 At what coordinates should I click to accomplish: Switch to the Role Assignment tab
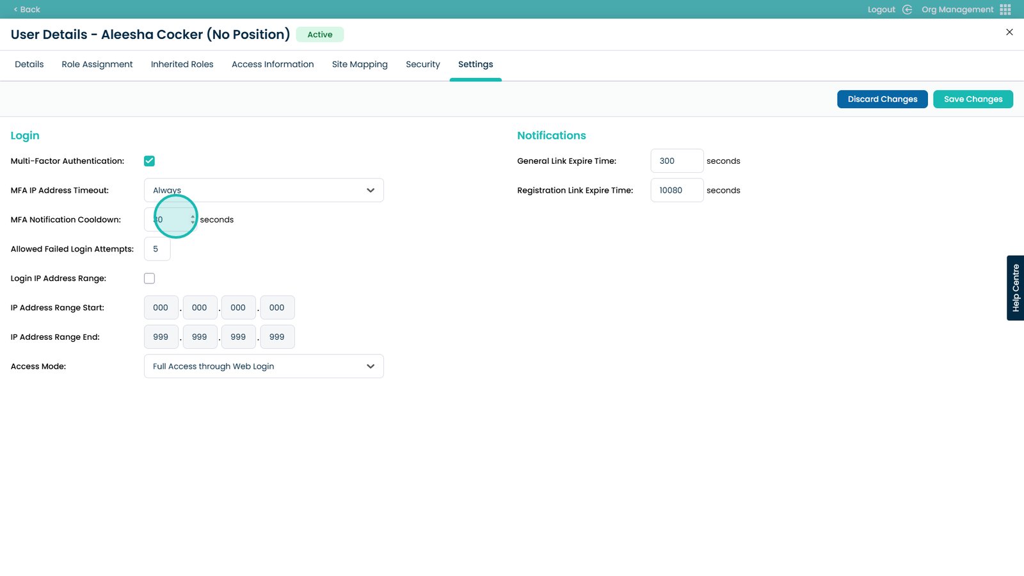(97, 65)
